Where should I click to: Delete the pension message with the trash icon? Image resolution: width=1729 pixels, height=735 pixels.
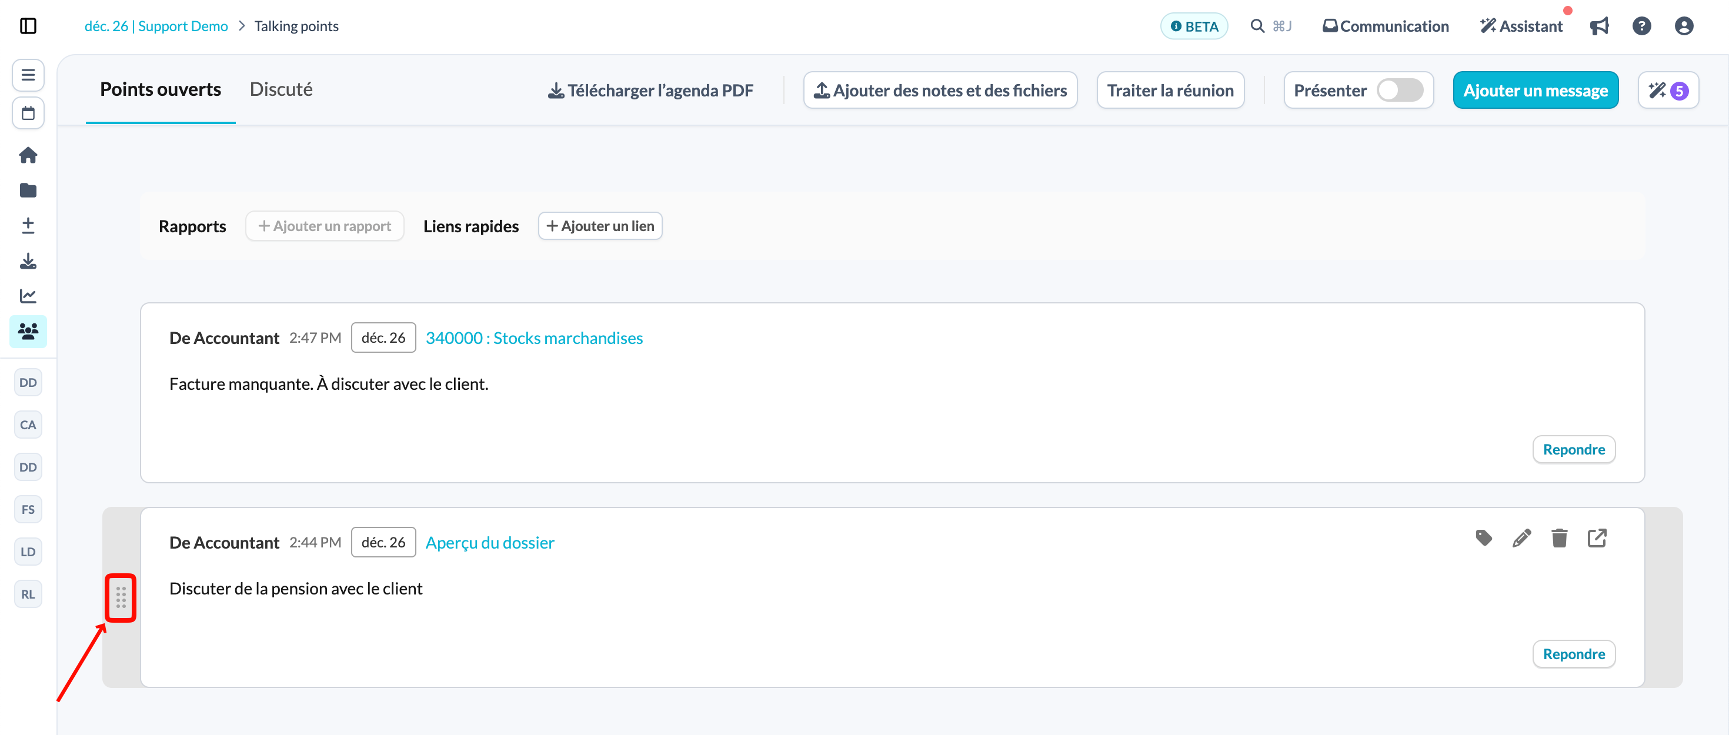coord(1559,537)
